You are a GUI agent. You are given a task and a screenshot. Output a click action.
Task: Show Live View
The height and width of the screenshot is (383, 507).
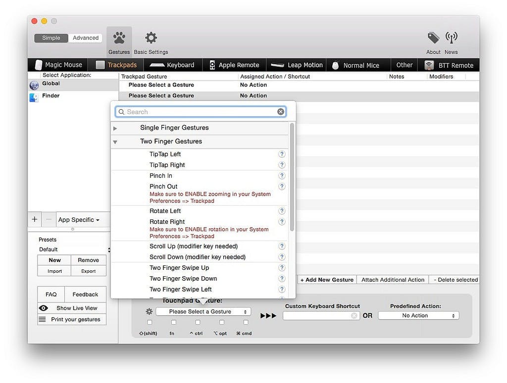tap(72, 308)
